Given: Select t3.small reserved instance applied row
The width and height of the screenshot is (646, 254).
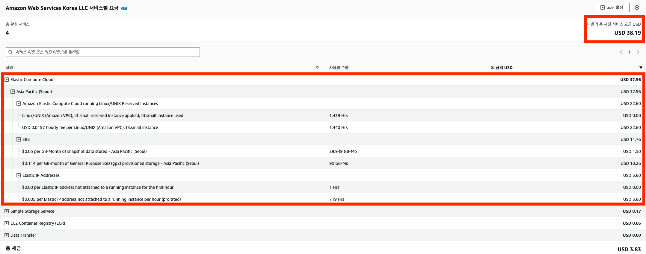Looking at the screenshot, I should click(x=323, y=115).
